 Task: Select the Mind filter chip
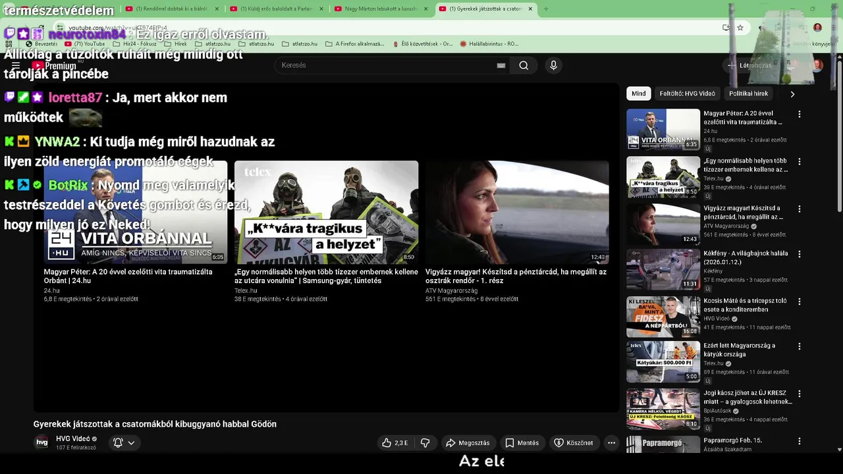point(639,93)
